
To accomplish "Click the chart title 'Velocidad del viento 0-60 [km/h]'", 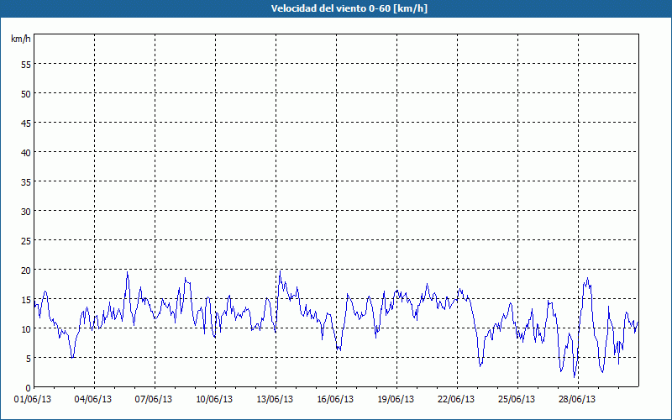I will (x=349, y=8).
